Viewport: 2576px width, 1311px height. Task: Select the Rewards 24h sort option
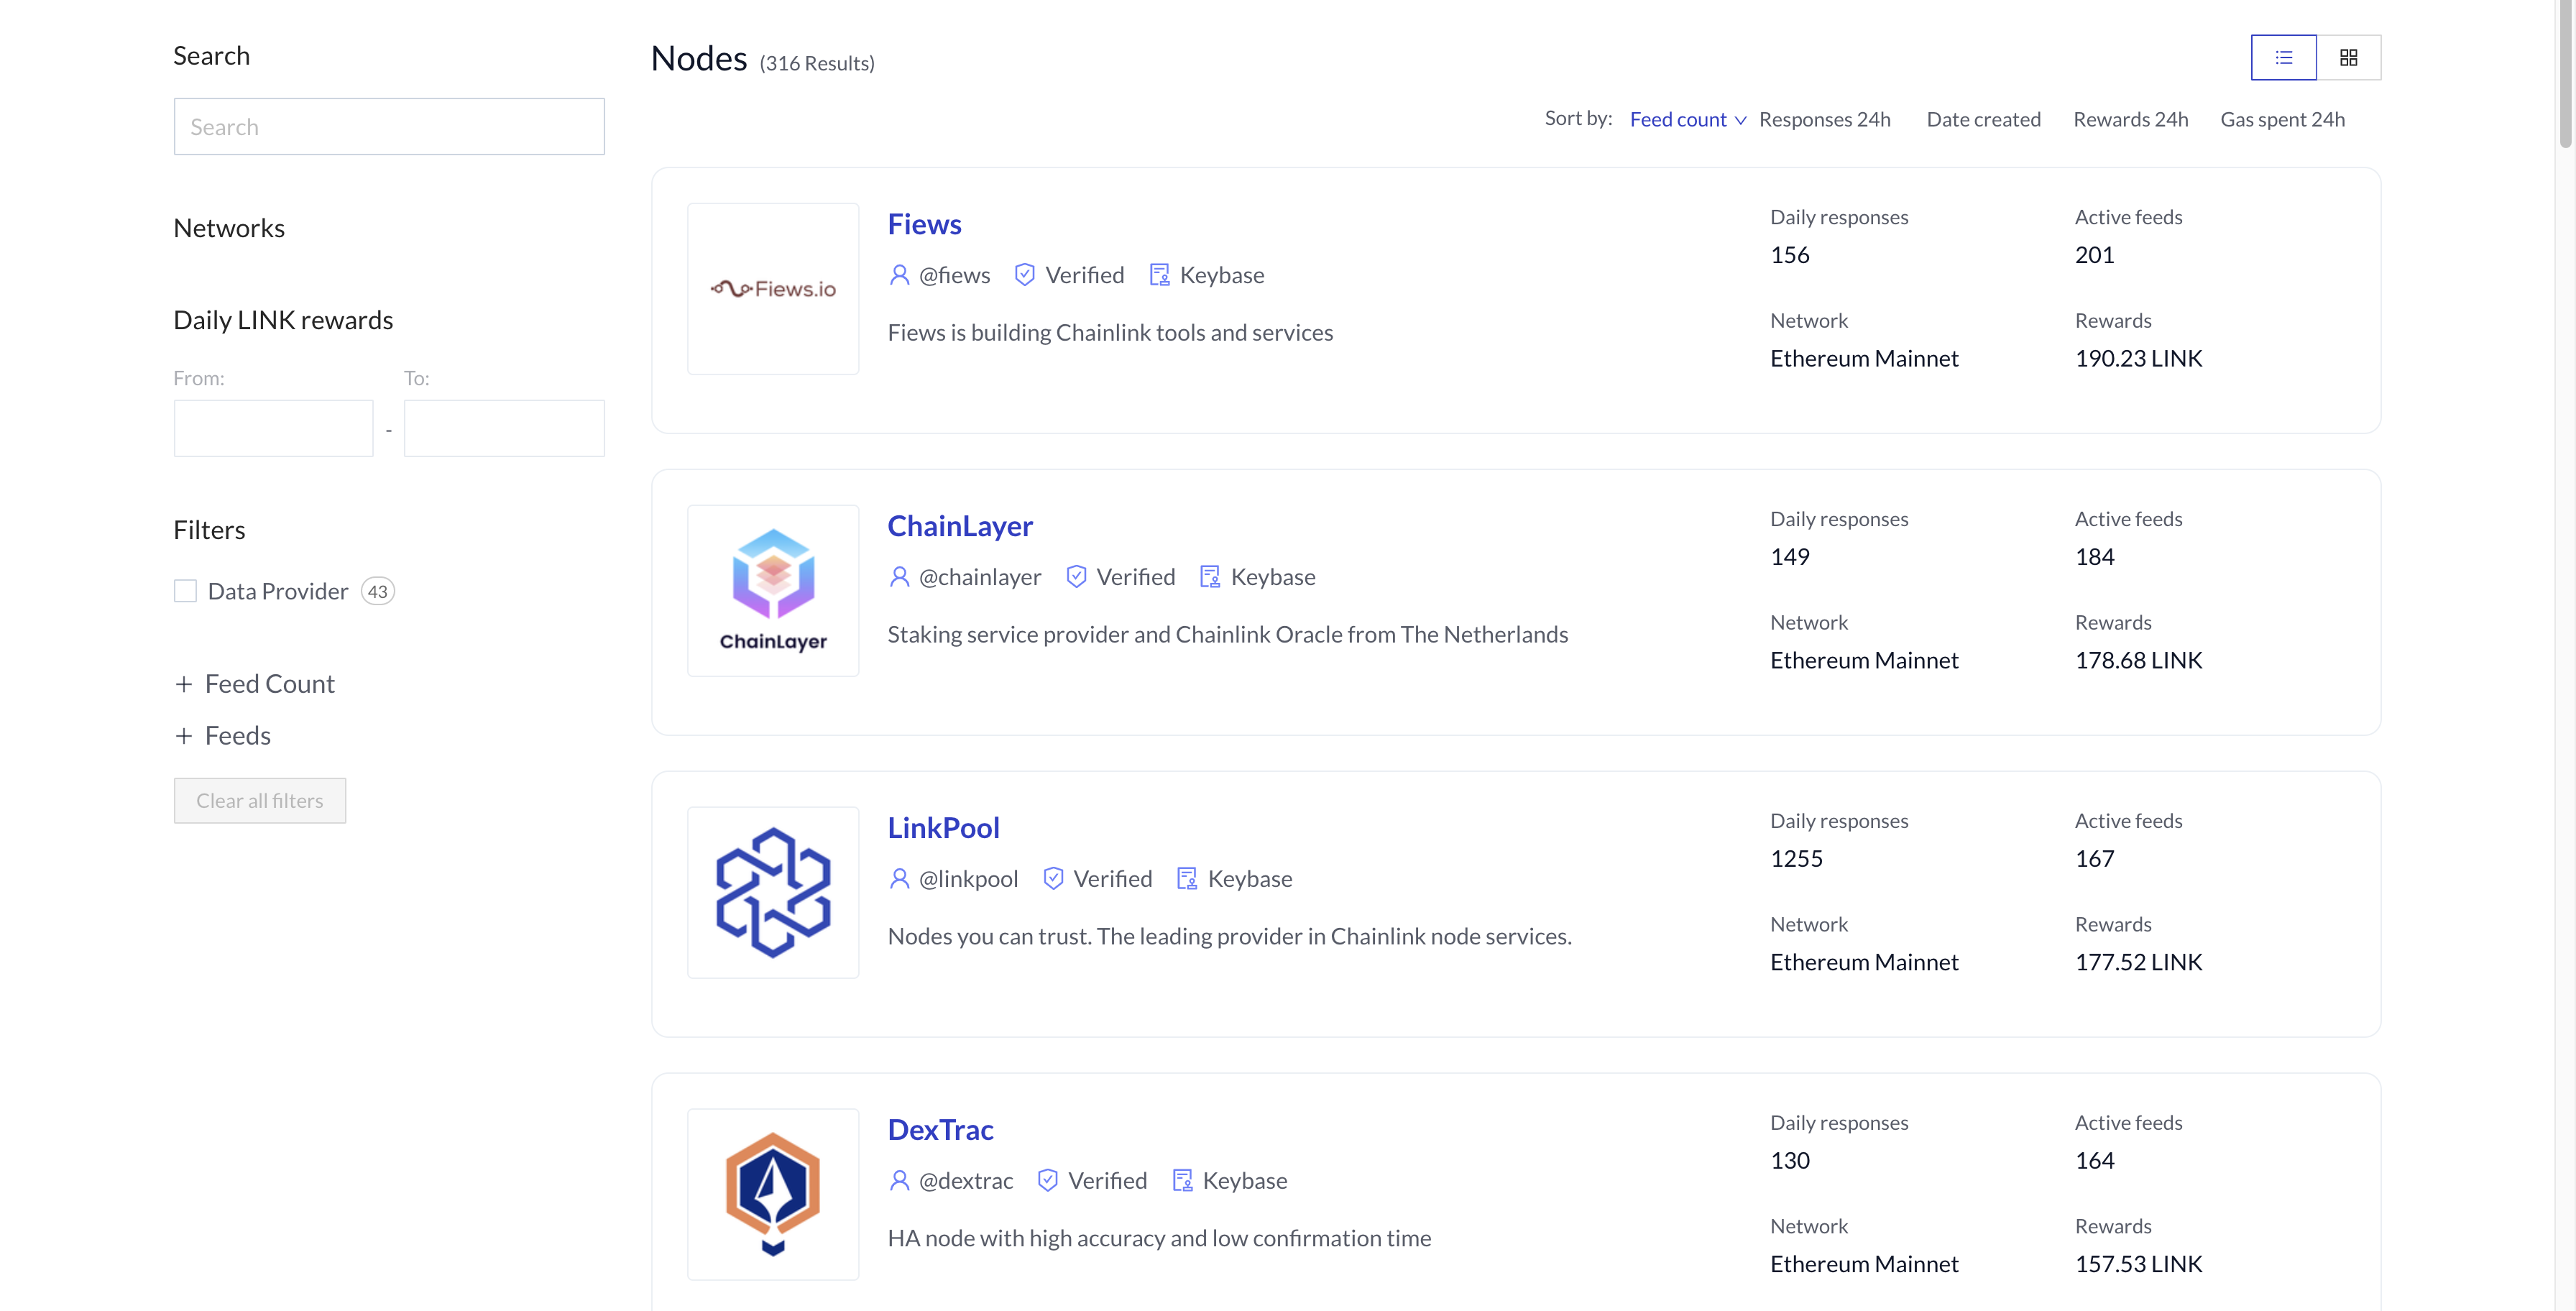(2131, 117)
